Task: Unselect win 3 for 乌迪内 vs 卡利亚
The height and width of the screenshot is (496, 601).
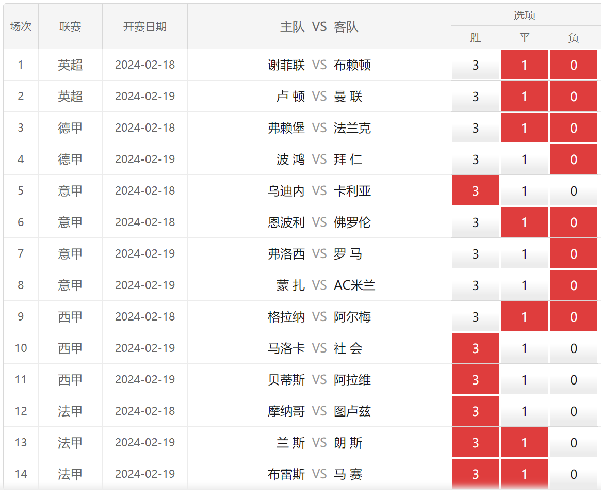Action: [475, 190]
